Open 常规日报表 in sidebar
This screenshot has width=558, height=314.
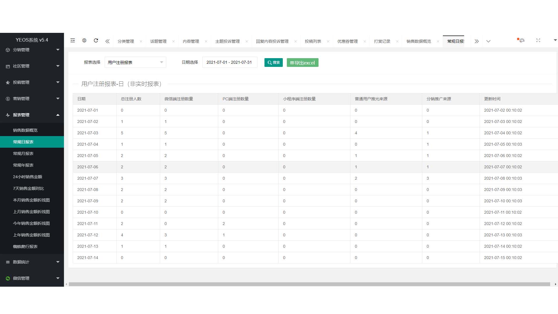pyautogui.click(x=32, y=142)
